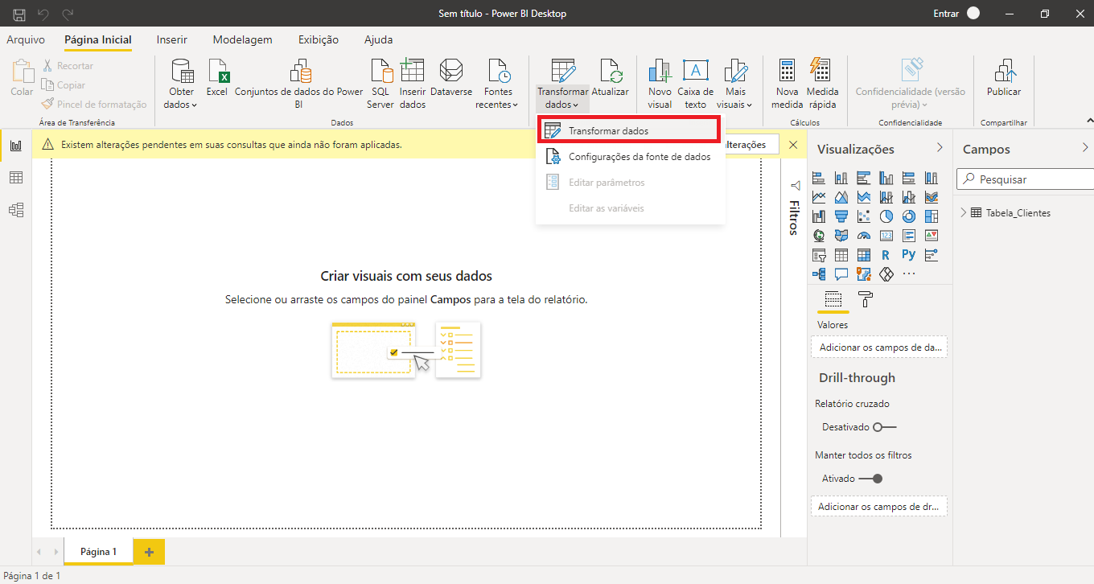Screen dimensions: 1094x584
Task: Switch to the Modelagem ribbon tab
Action: pyautogui.click(x=242, y=39)
